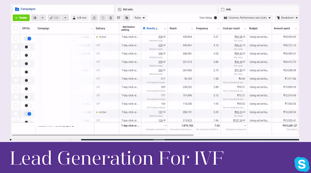Click attribution icon beside 305 results

[x=165, y=62]
